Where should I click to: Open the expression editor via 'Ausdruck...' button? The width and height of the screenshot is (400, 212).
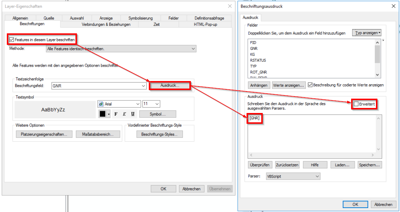(x=170, y=86)
